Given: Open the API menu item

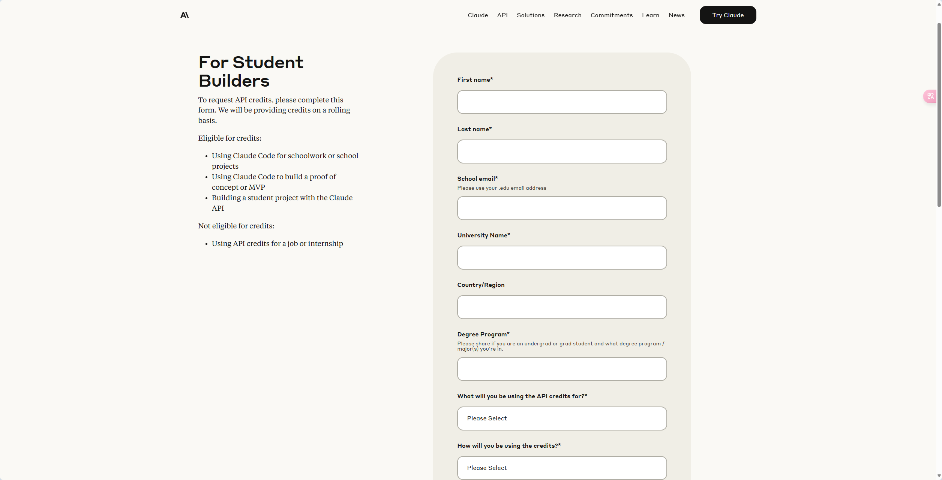Looking at the screenshot, I should 502,15.
